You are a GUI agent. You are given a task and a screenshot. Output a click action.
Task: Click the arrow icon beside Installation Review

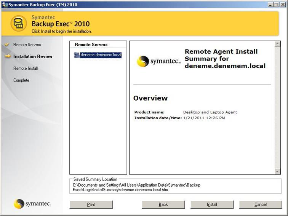point(7,56)
